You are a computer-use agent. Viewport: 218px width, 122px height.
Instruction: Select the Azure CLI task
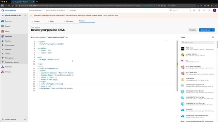[198, 110]
